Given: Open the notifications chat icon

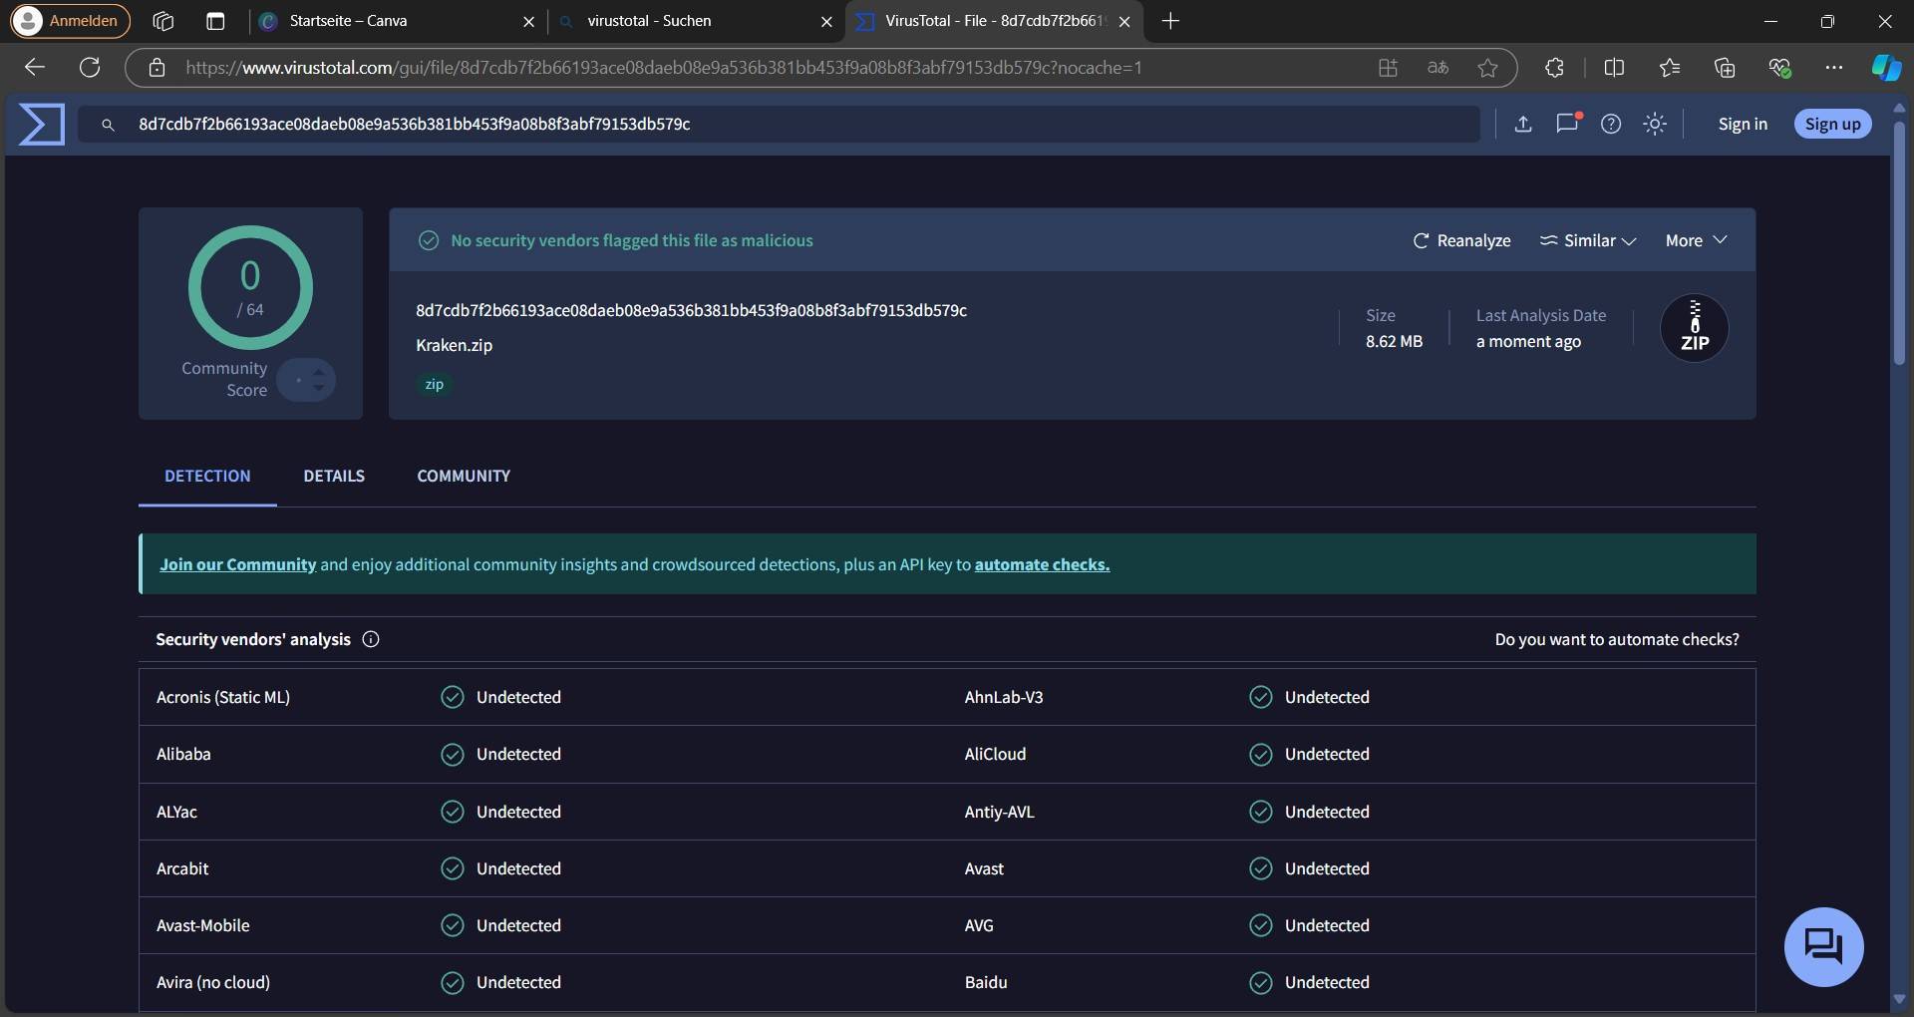Looking at the screenshot, I should (x=1568, y=123).
